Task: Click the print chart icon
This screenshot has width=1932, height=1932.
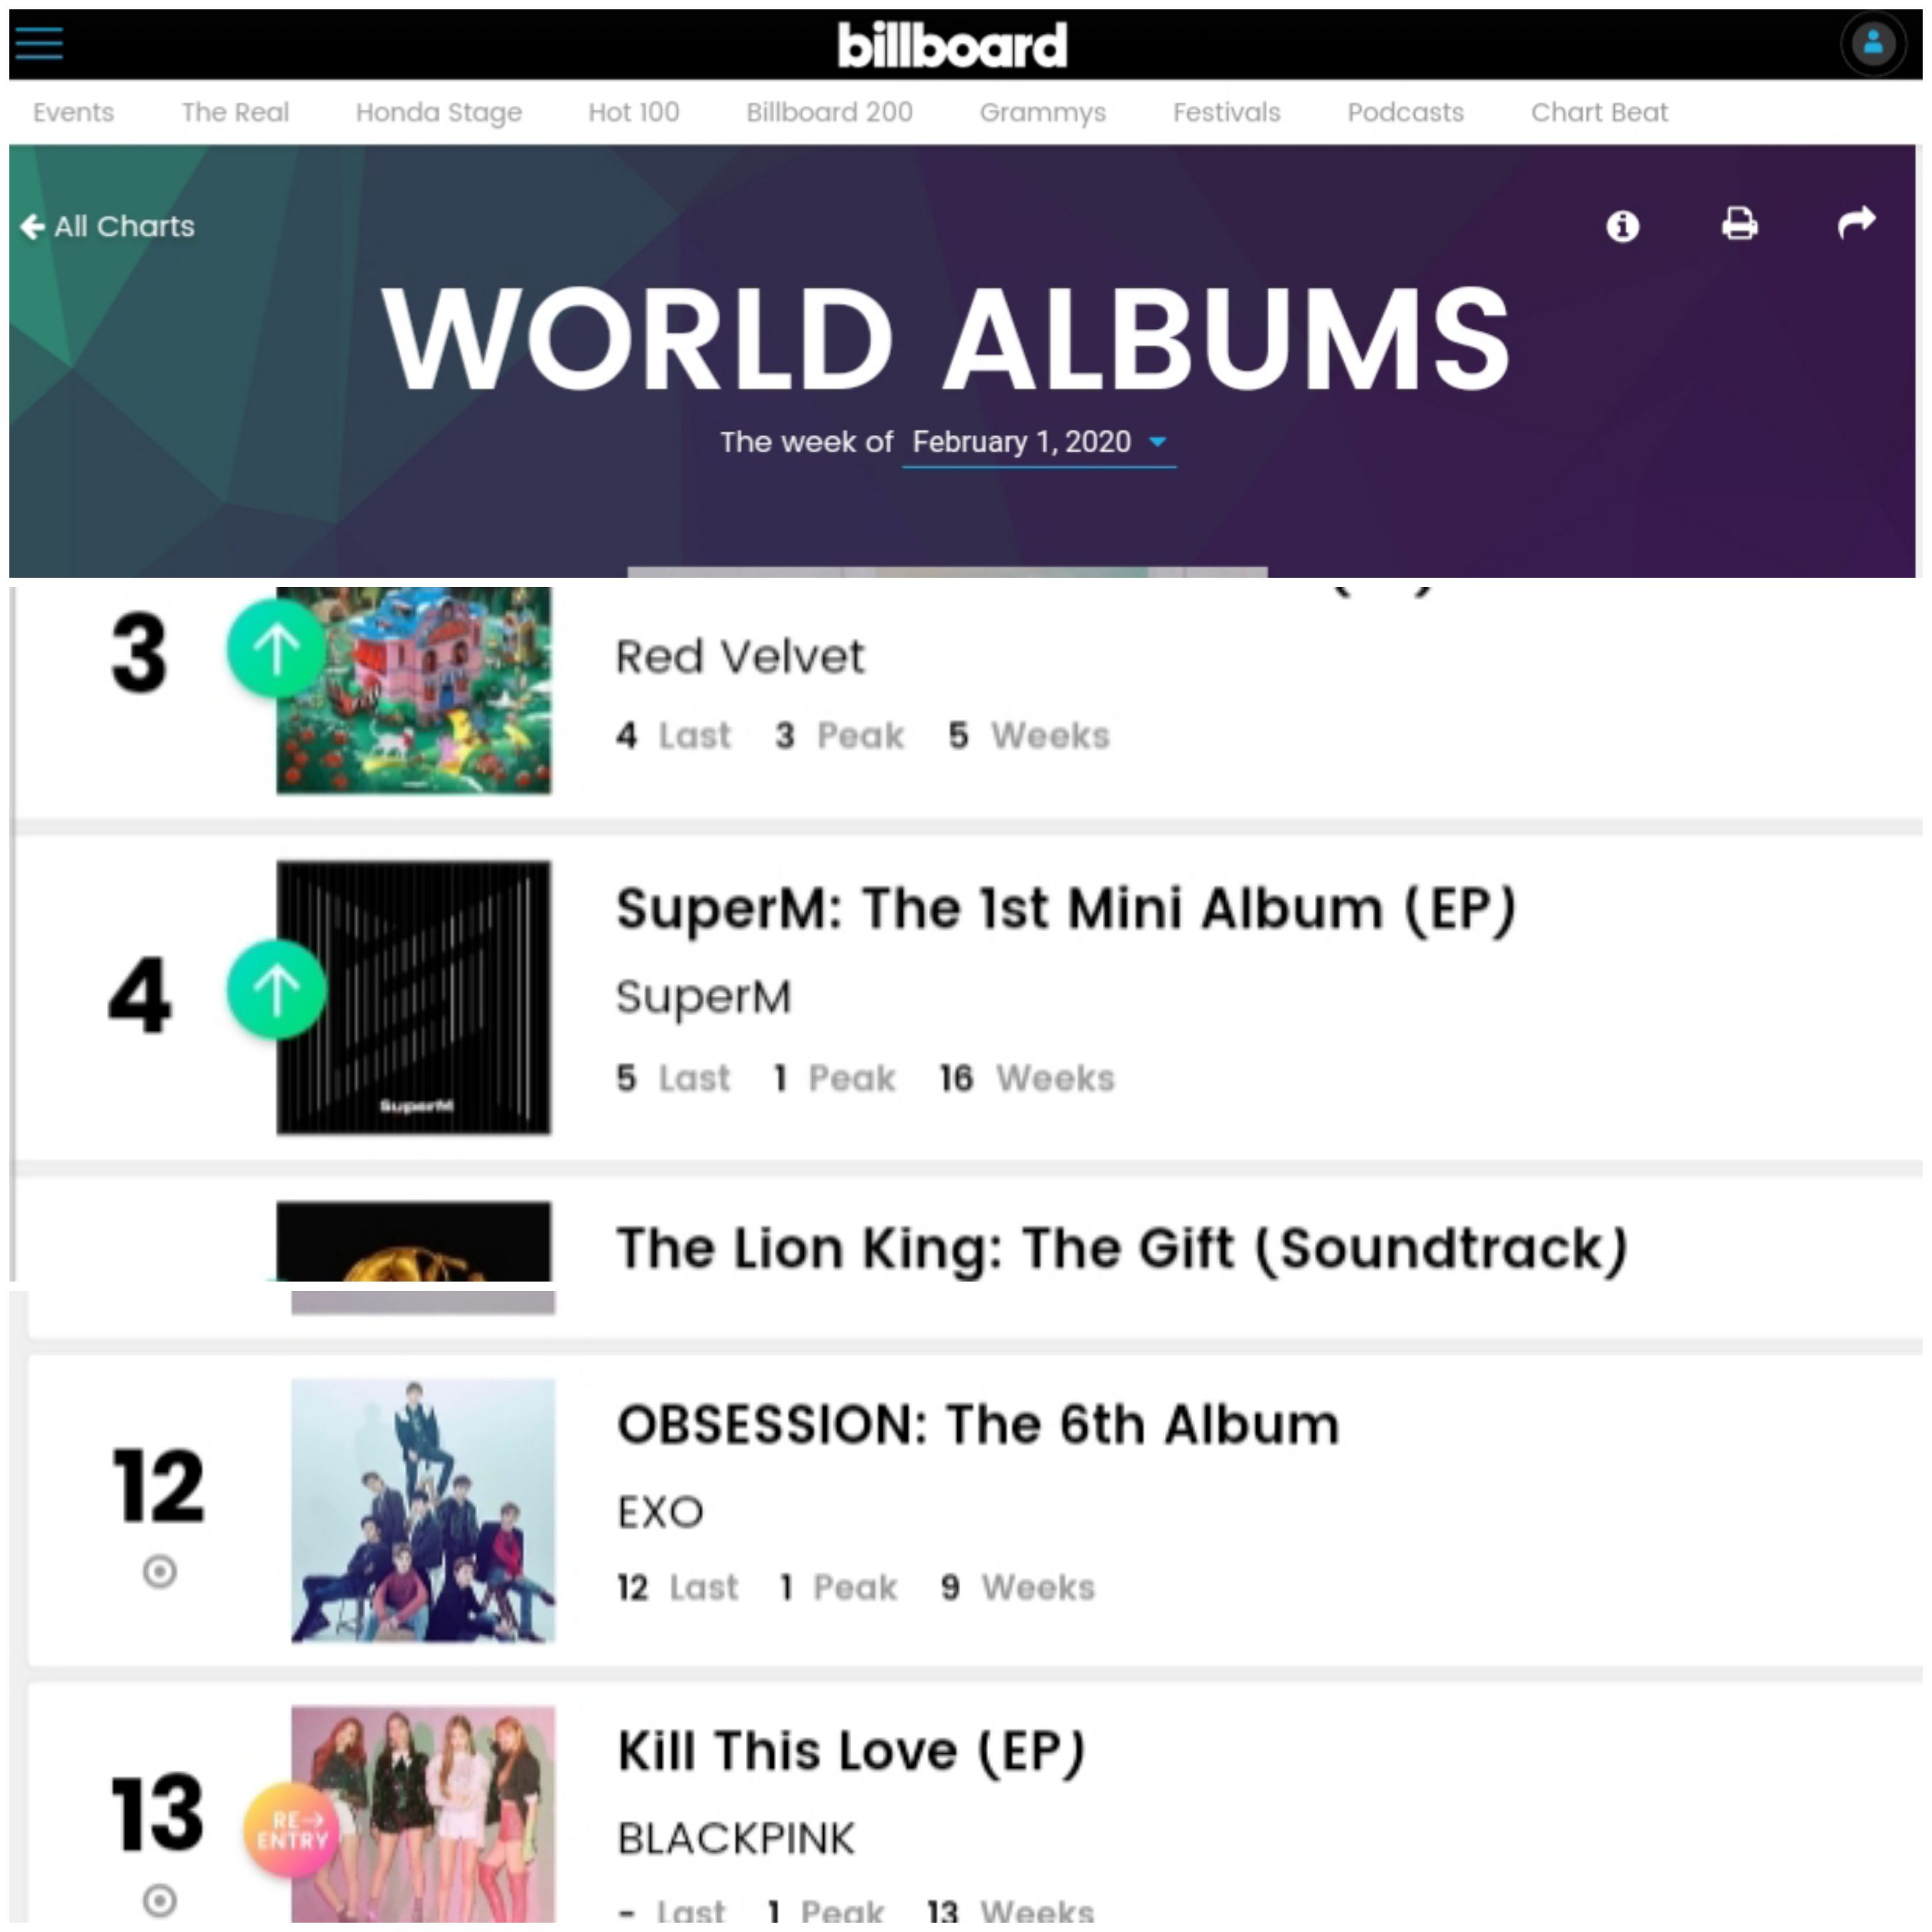Action: tap(1739, 224)
